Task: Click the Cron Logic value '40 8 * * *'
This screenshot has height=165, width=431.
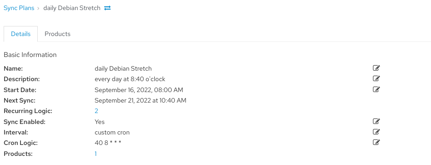Action: (x=108, y=143)
